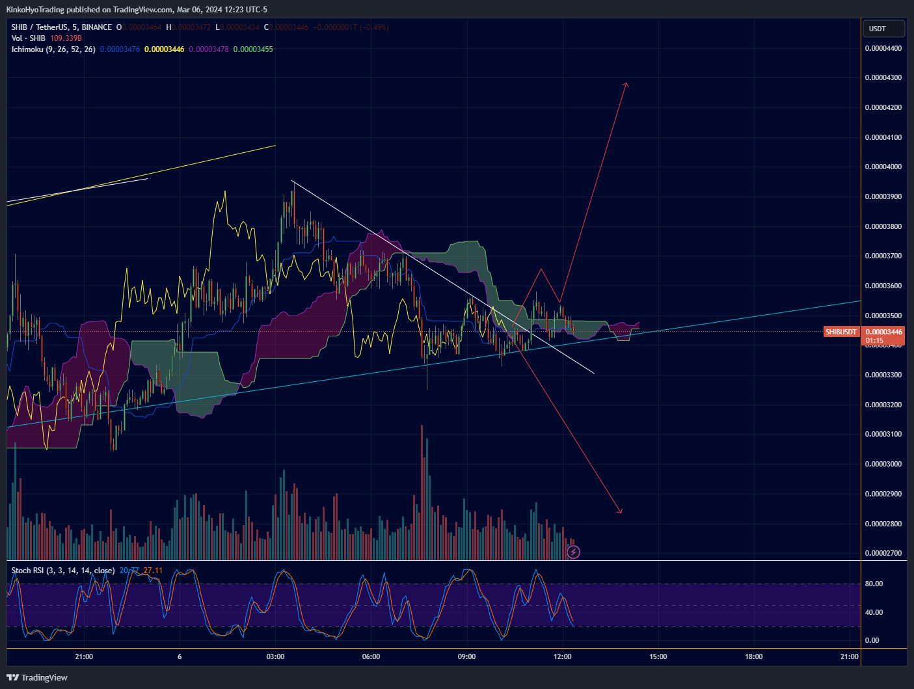Click the 12:00 time axis label
The image size is (914, 689).
pos(562,656)
